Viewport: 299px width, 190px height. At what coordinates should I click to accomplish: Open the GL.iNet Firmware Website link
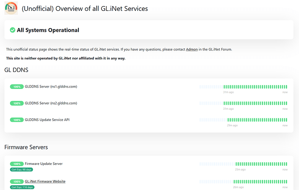pyautogui.click(x=45, y=181)
